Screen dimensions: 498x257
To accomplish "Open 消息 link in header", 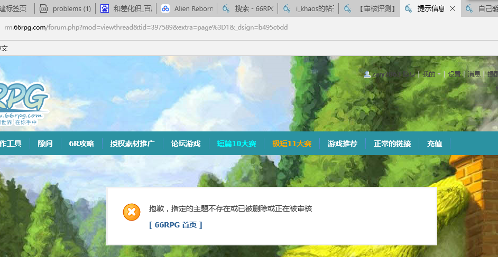I will (x=474, y=74).
